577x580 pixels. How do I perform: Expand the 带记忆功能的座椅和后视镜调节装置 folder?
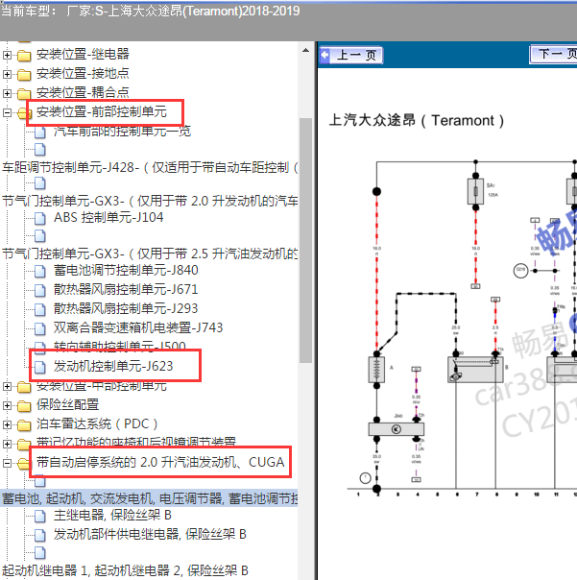(x=7, y=444)
